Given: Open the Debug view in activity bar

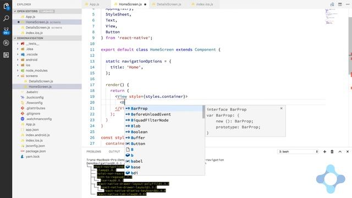Looking at the screenshot, I should pos(6,43).
